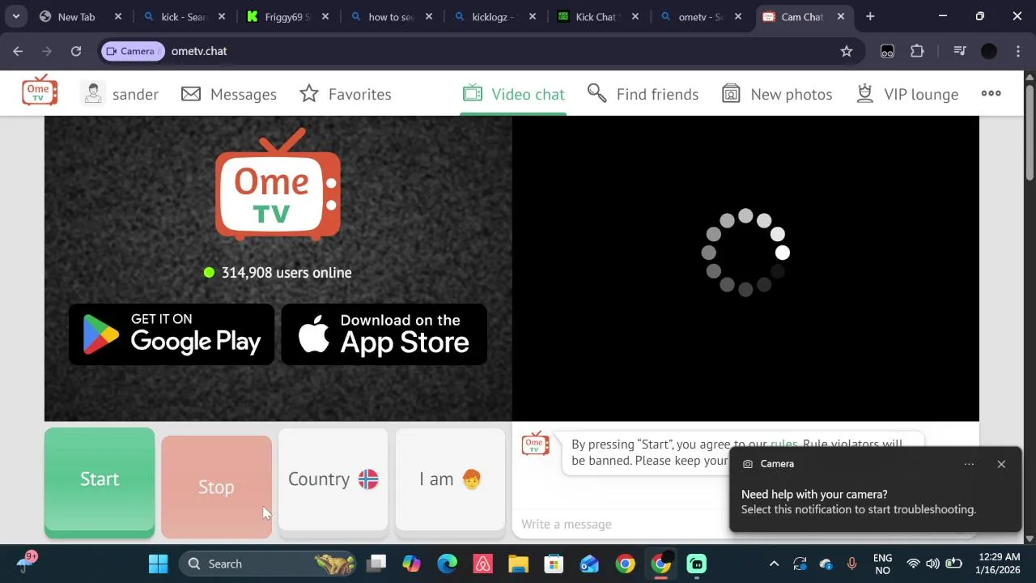Select the camera troubleshooting notification text
Viewport: 1036px width, 583px height.
pyautogui.click(x=859, y=502)
